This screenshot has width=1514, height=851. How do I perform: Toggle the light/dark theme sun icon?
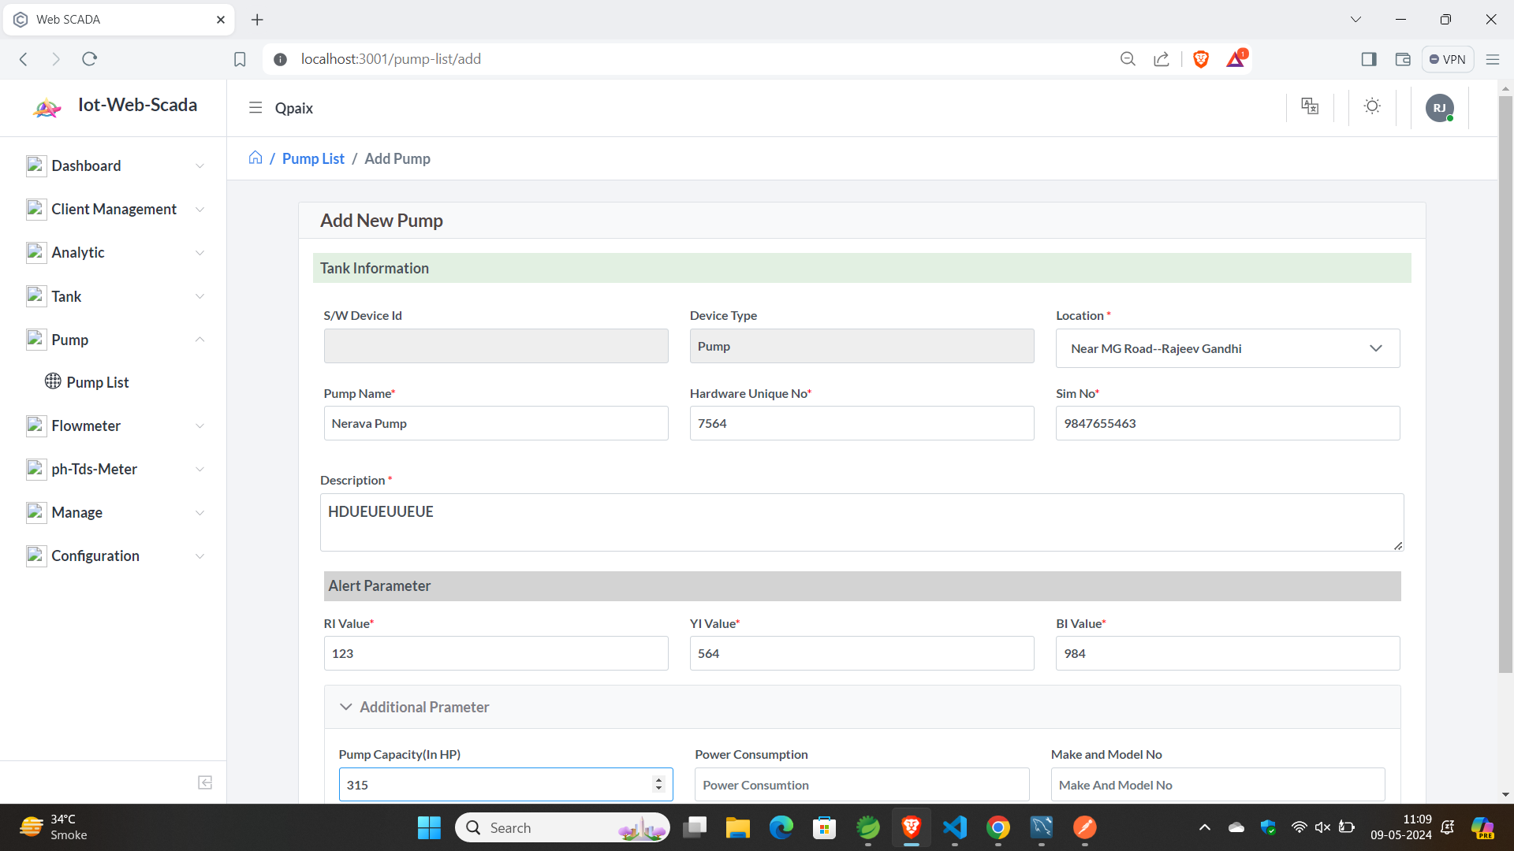[1372, 106]
